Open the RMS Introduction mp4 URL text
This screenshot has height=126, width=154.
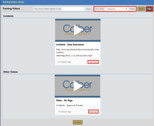coord(78,53)
